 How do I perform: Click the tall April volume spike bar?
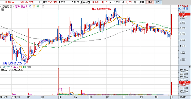pyautogui.click(x=58, y=82)
